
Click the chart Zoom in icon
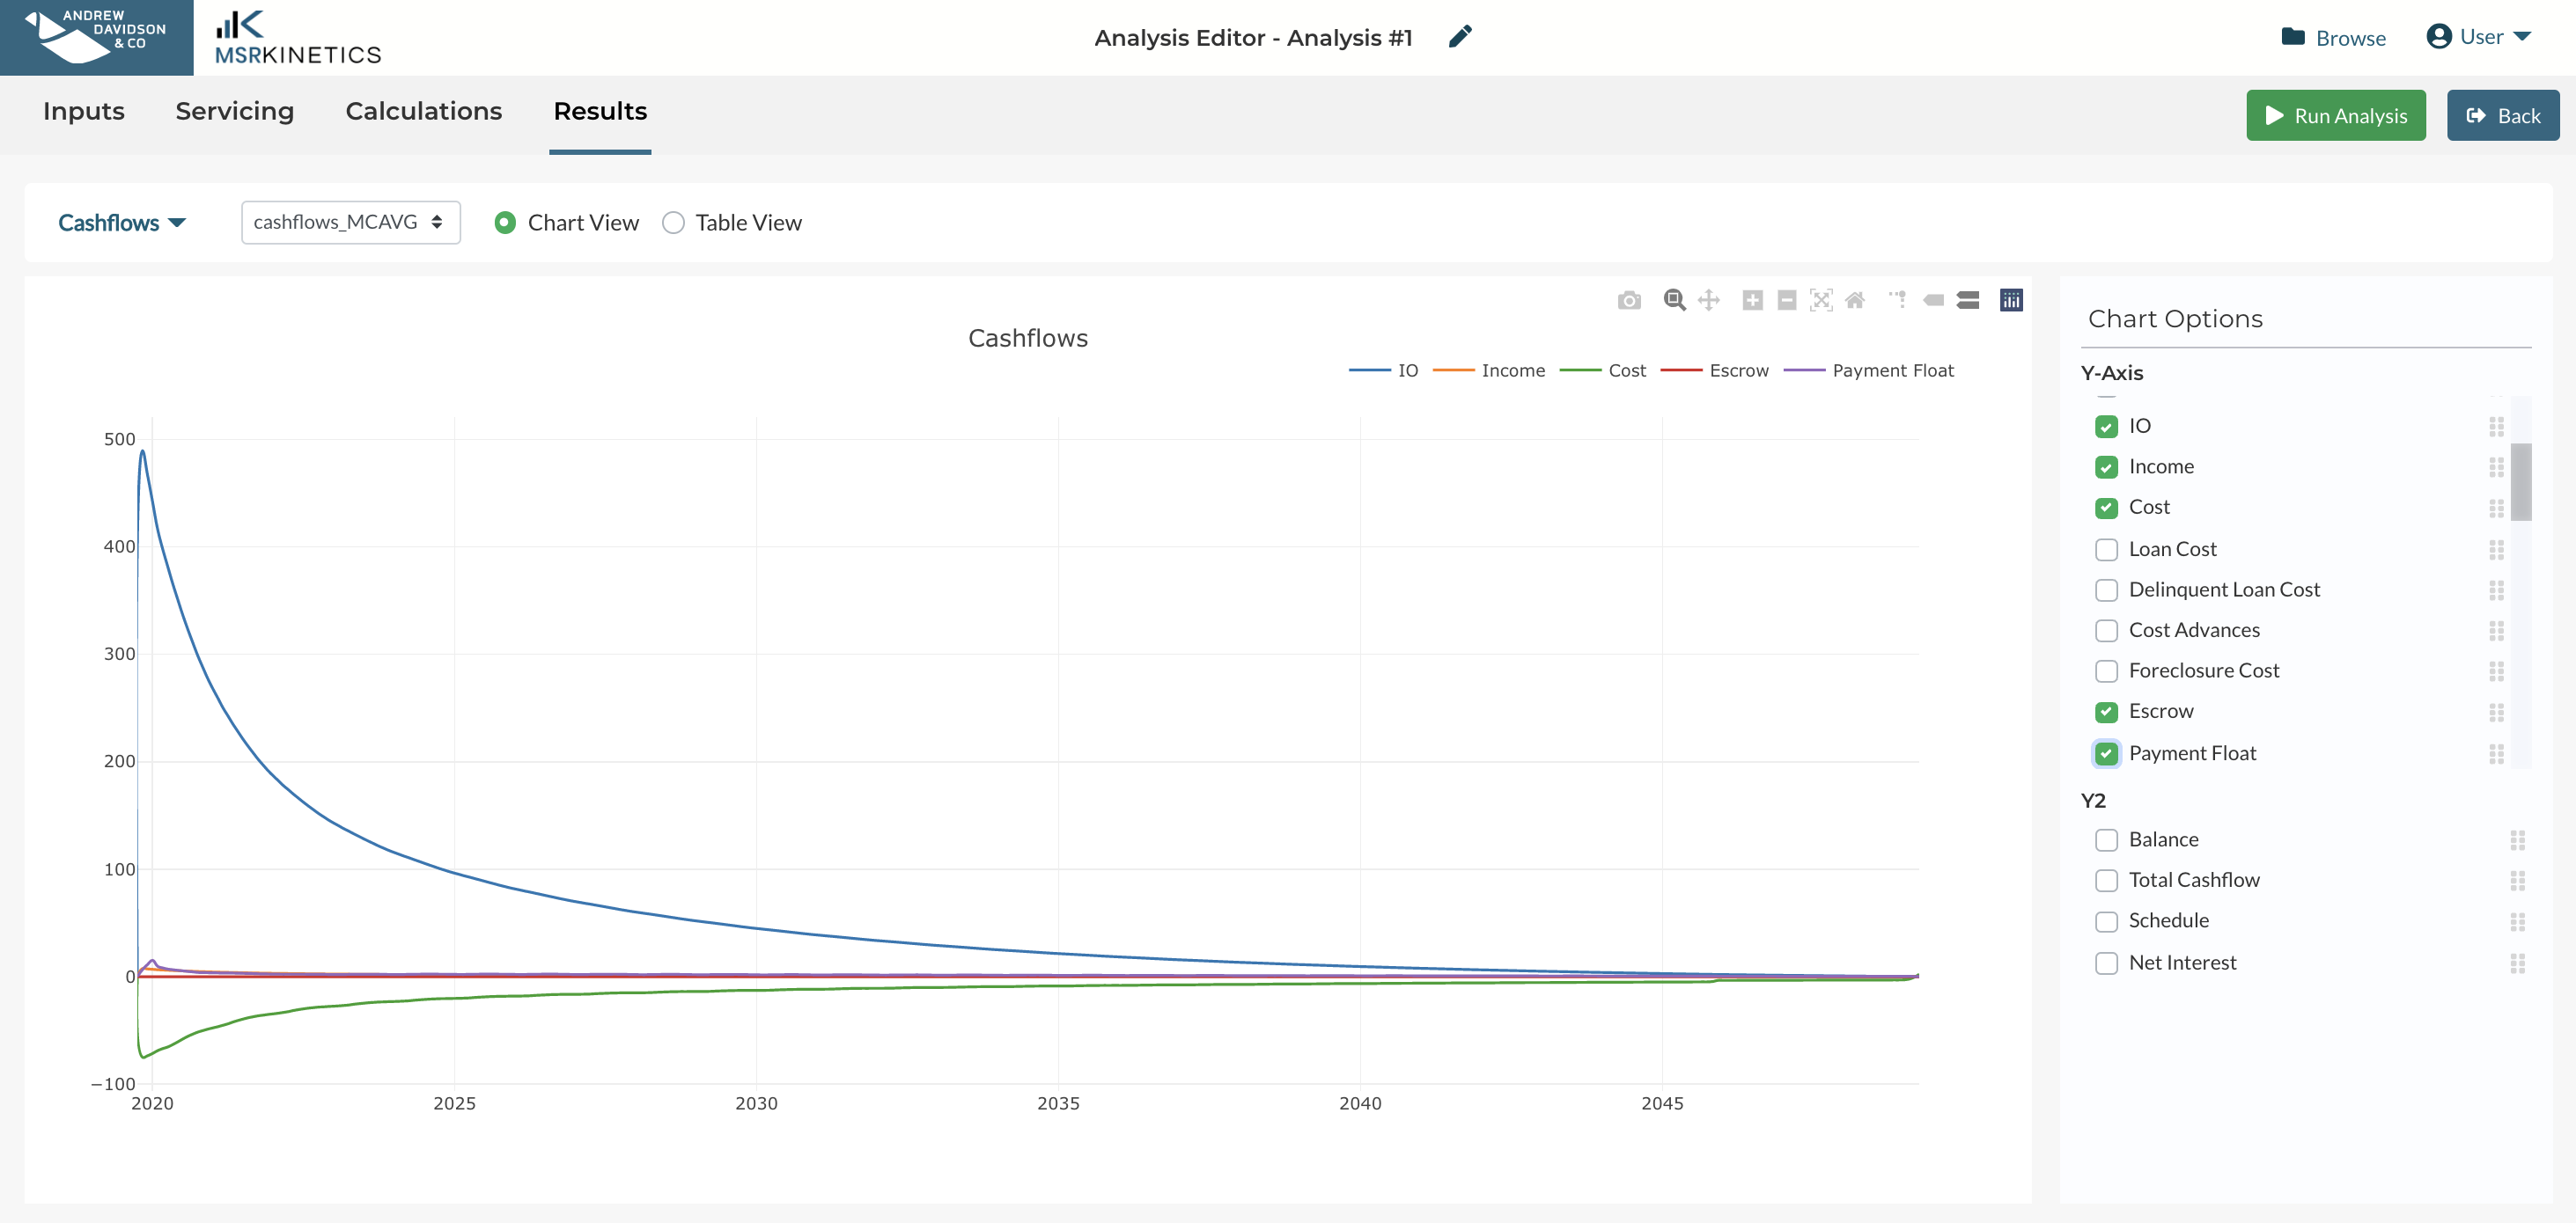(x=1752, y=300)
